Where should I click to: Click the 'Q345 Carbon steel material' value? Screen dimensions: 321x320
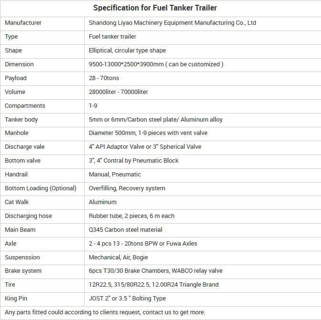126,230
